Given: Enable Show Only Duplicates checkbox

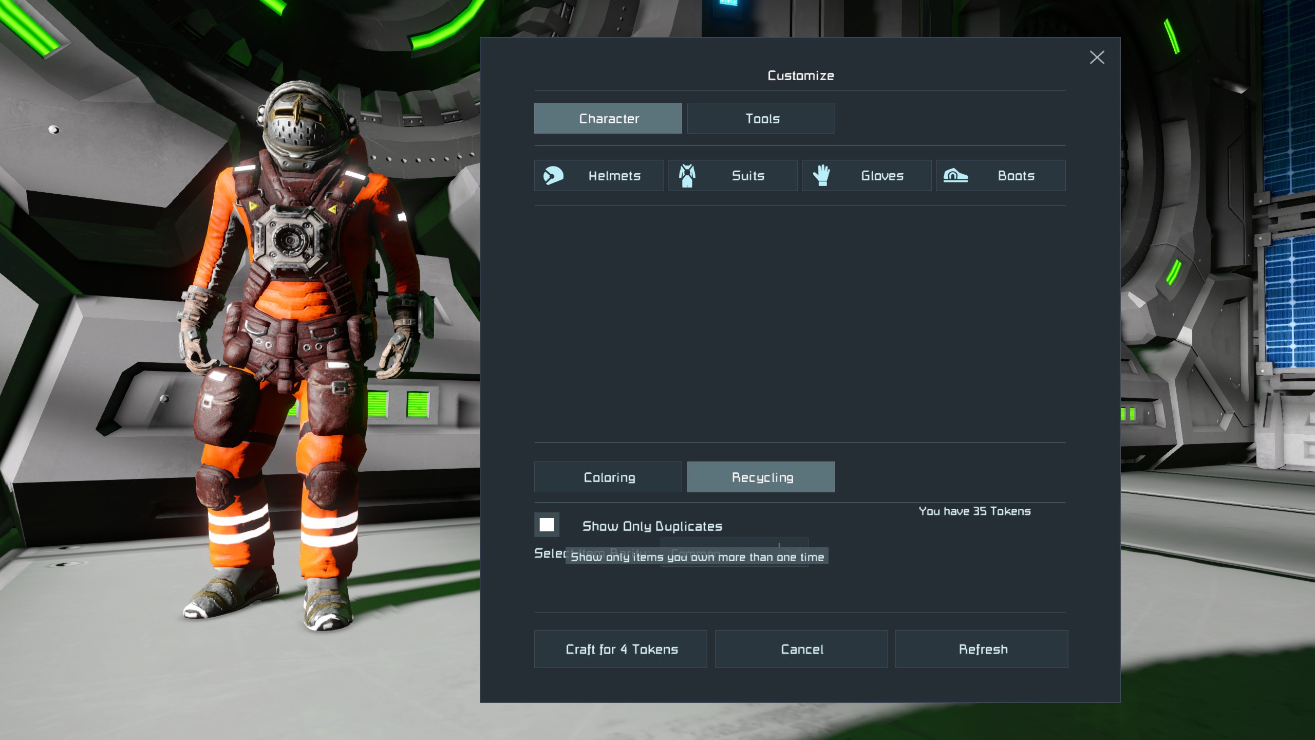Looking at the screenshot, I should [x=547, y=525].
